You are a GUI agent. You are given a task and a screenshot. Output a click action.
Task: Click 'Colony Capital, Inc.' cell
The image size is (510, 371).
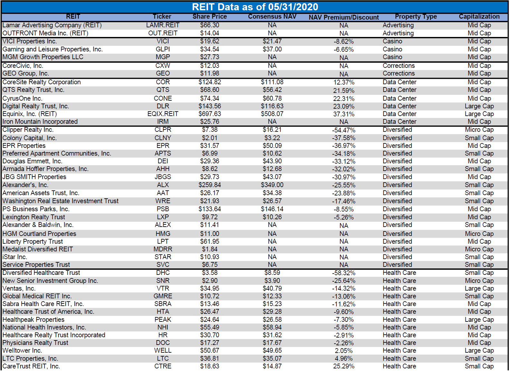pyautogui.click(x=30, y=138)
